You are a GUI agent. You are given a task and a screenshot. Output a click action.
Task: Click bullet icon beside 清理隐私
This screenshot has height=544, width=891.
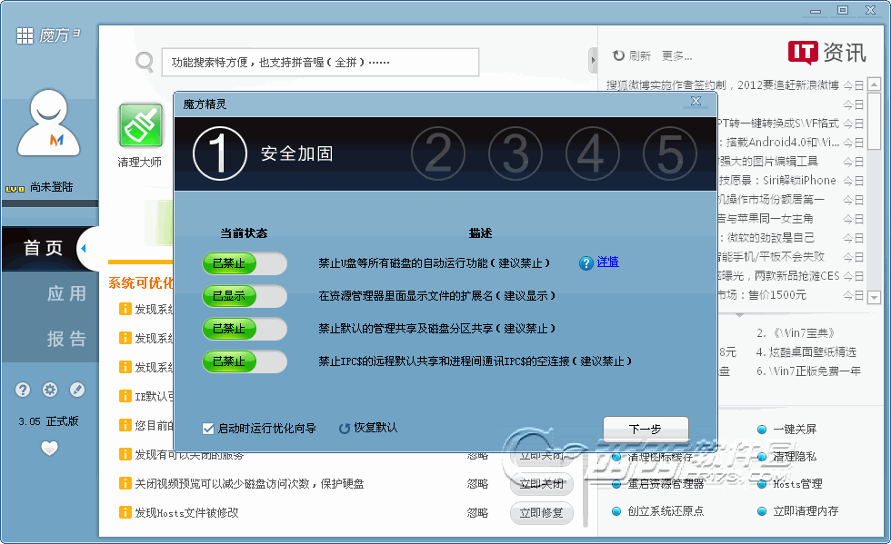(762, 457)
